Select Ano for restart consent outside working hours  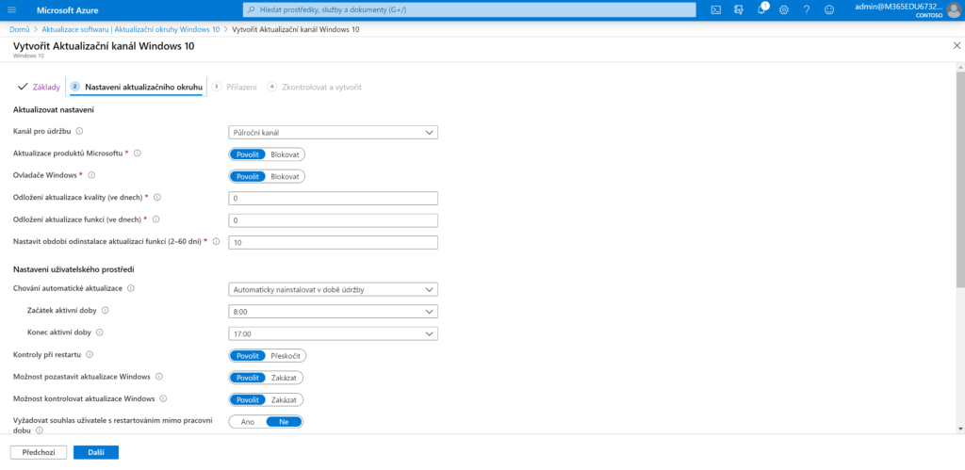tap(248, 422)
